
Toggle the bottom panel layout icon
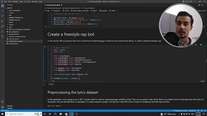tap(186, 1)
